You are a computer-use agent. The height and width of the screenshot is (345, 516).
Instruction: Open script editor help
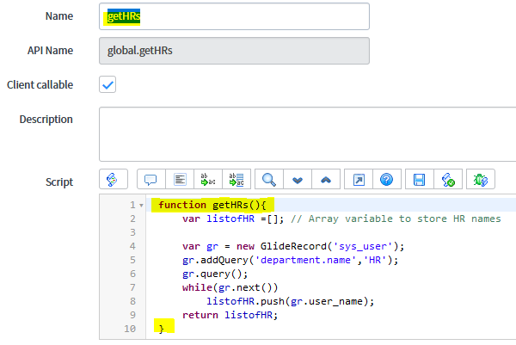pyautogui.click(x=387, y=180)
